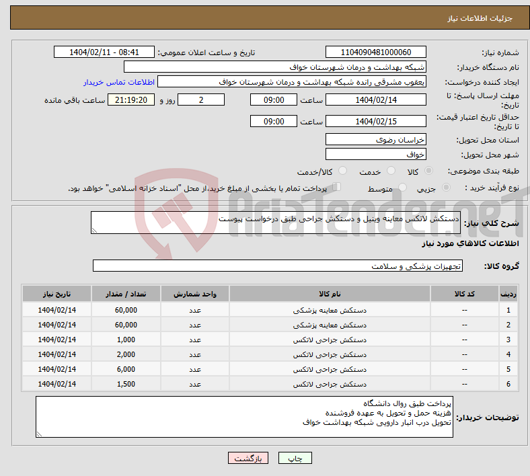Screen dimensions: 530x476
Task: Click the resize handle of description text area
Action: (94, 231)
